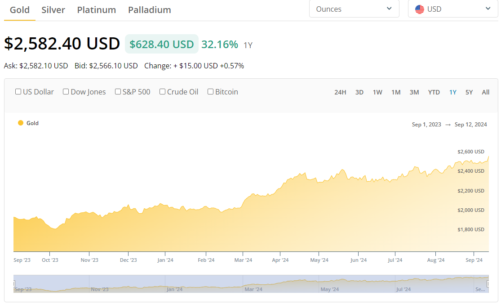The width and height of the screenshot is (501, 305).
Task: Click the Dec '23 x-axis label
Action: pyautogui.click(x=128, y=260)
